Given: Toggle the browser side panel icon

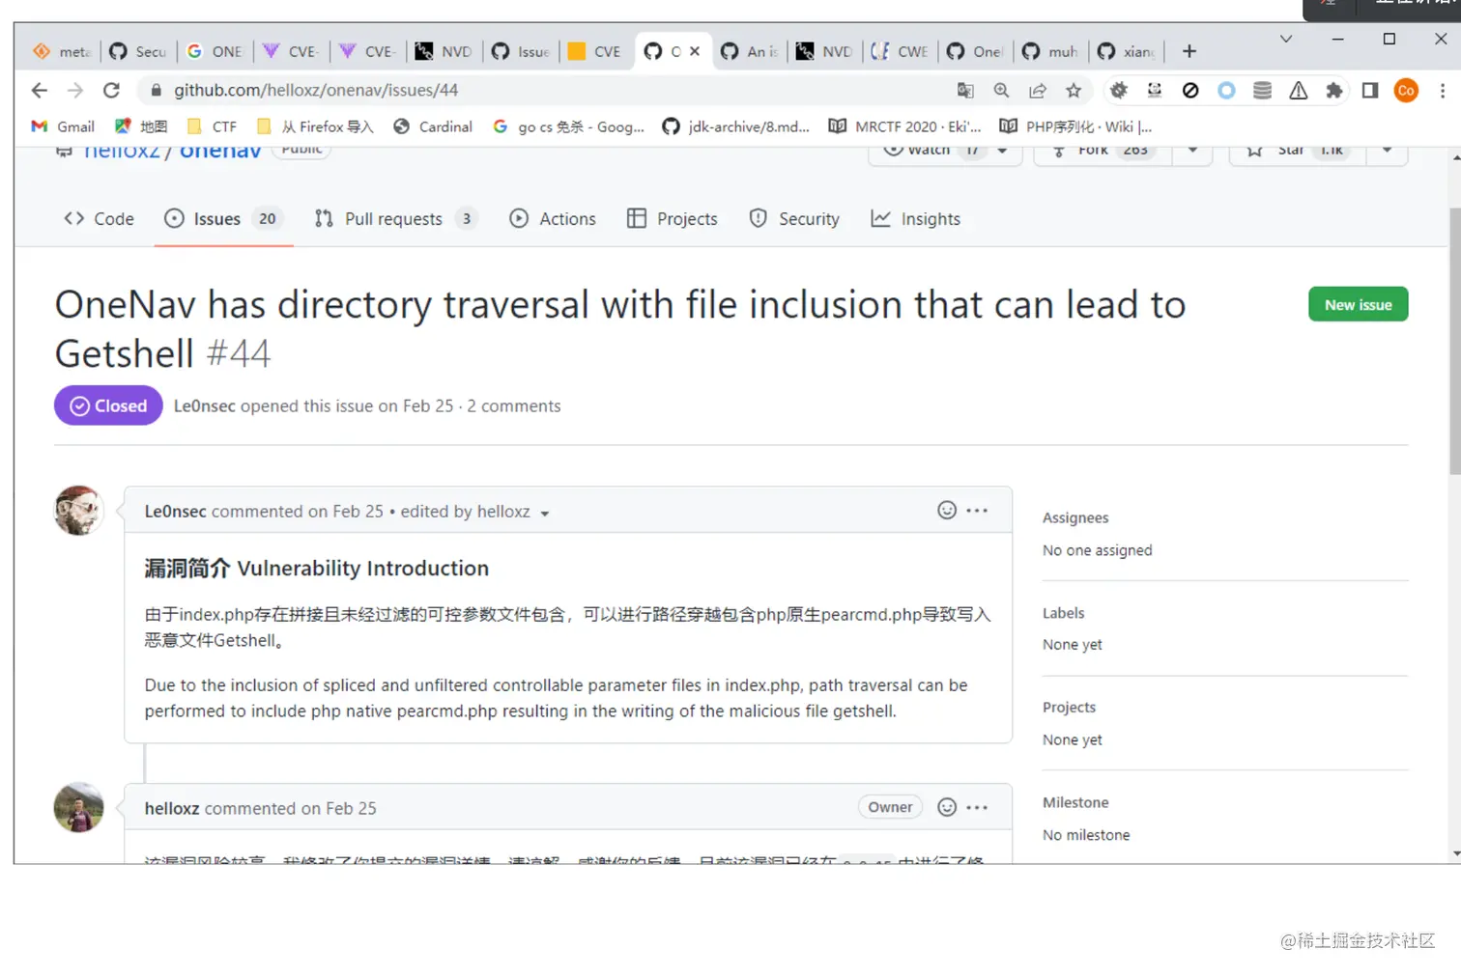Looking at the screenshot, I should click(1370, 90).
